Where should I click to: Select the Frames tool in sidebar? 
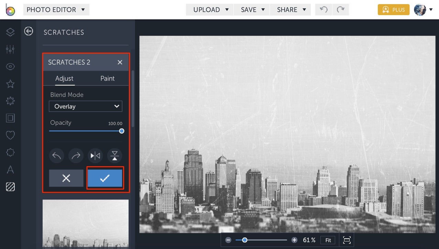pyautogui.click(x=10, y=118)
